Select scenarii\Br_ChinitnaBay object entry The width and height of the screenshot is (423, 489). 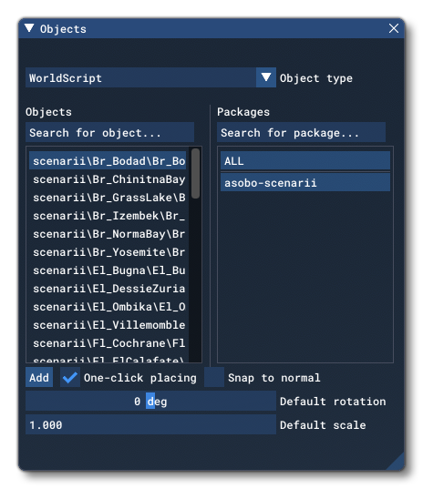pos(108,179)
